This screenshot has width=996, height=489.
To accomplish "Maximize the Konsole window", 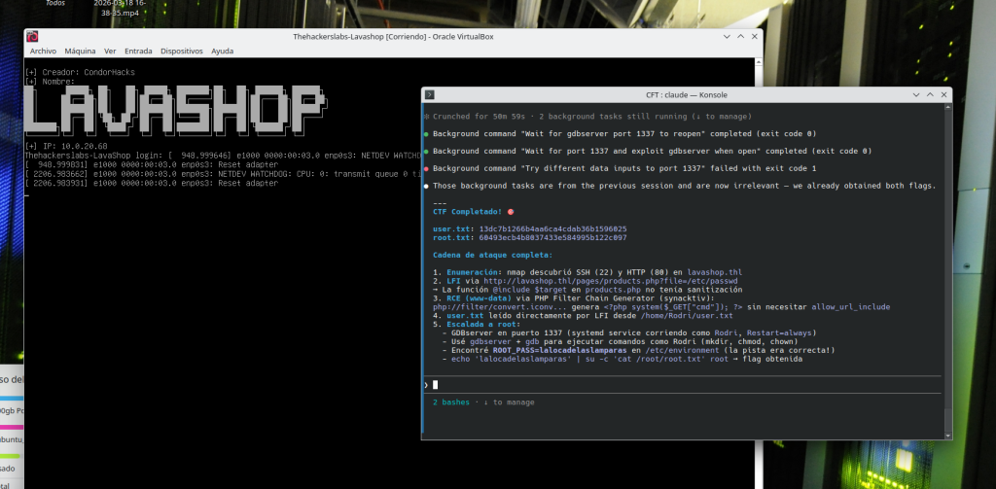I will (928, 94).
